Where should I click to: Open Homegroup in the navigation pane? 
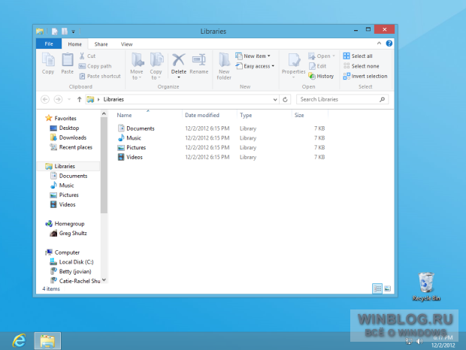[65, 224]
